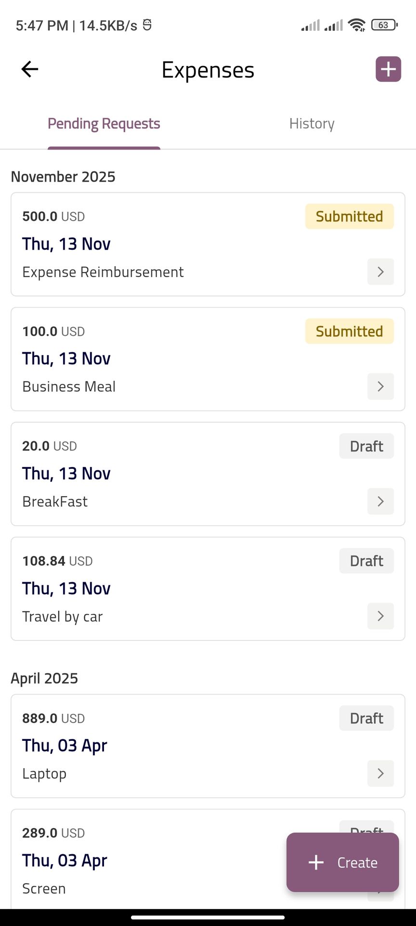Image resolution: width=416 pixels, height=926 pixels.
Task: Tap Draft badge on Laptop expense
Action: [366, 718]
